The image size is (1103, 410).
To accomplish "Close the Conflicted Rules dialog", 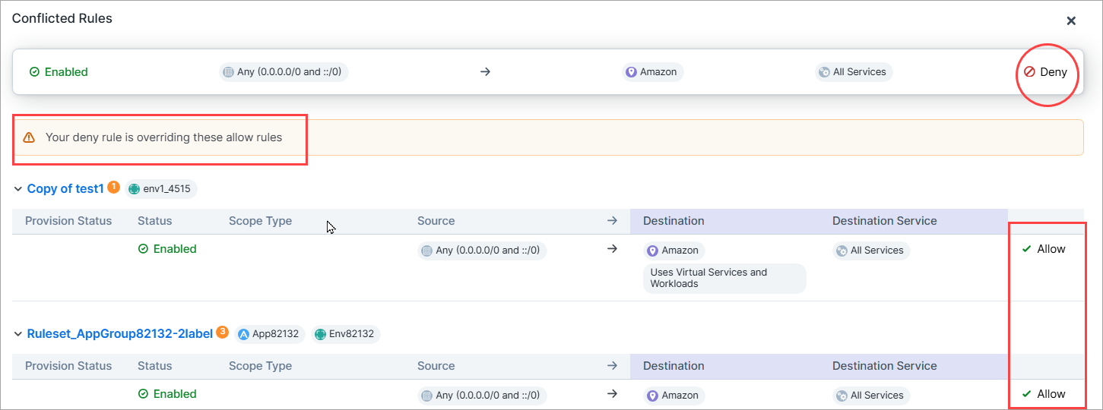I will coord(1071,20).
